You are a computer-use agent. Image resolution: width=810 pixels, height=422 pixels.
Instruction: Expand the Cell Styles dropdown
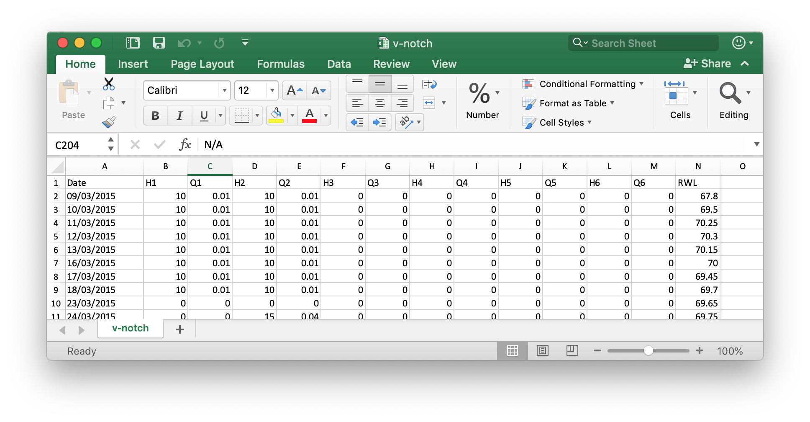pyautogui.click(x=590, y=122)
